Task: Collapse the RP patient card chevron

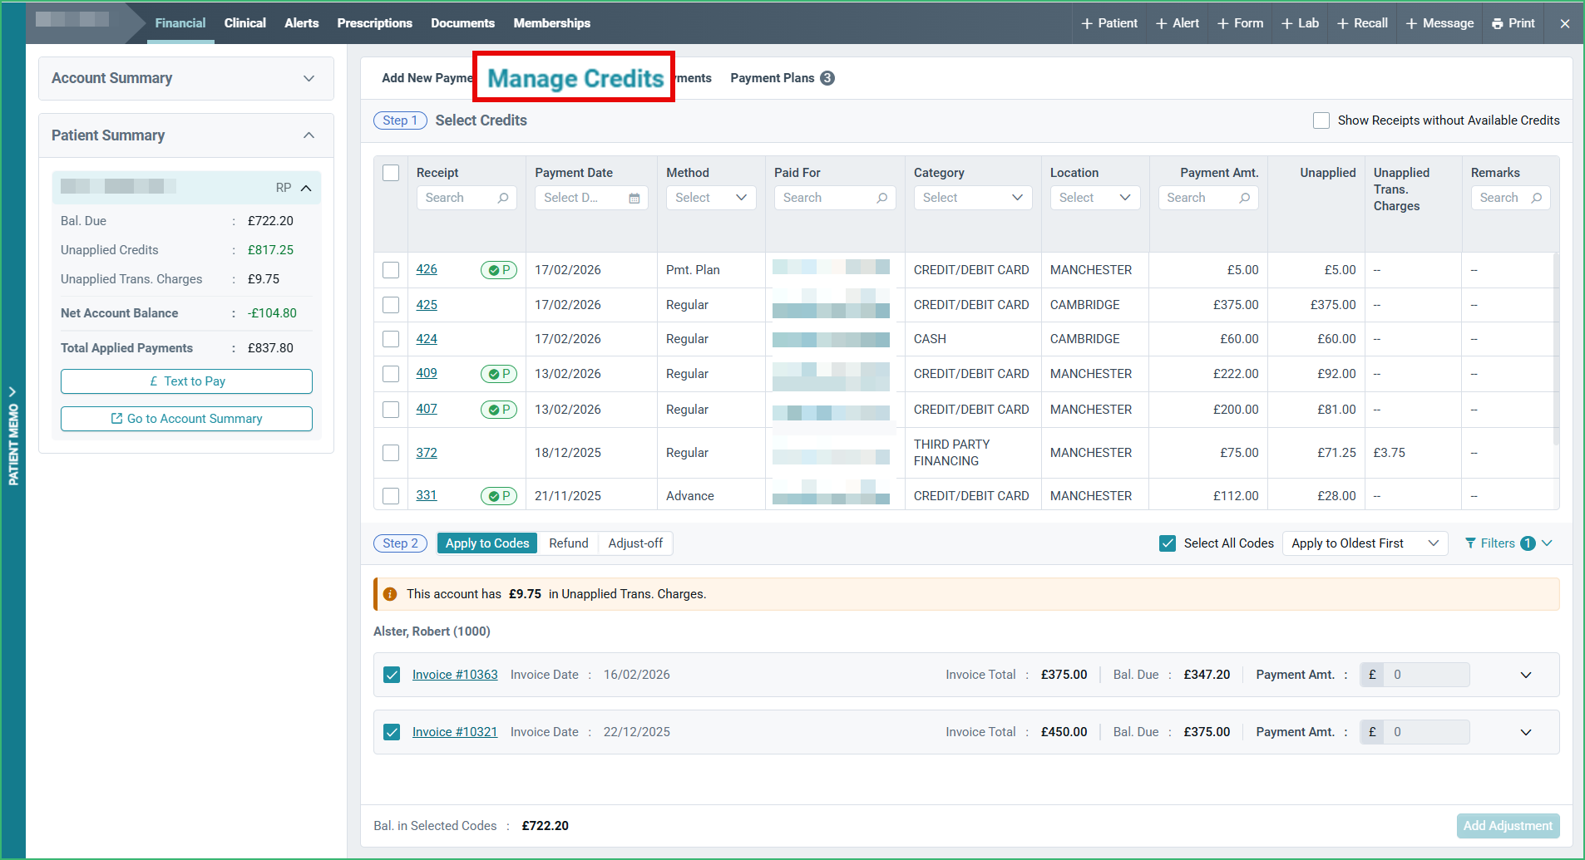Action: point(306,188)
